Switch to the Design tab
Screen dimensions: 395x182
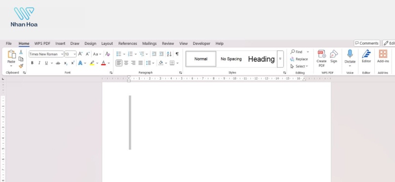pos(90,43)
